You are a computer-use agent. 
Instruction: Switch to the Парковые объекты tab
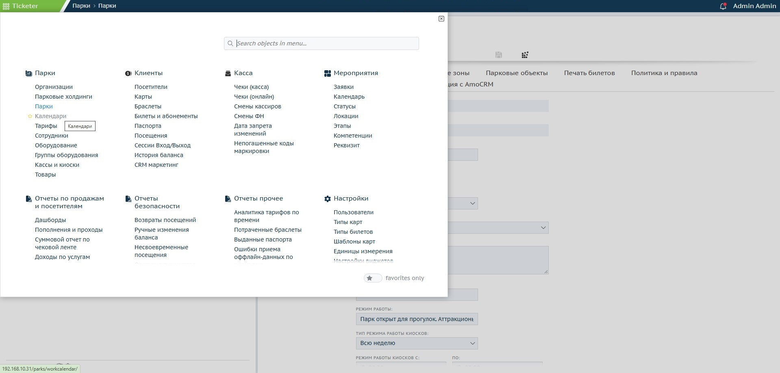click(x=517, y=73)
